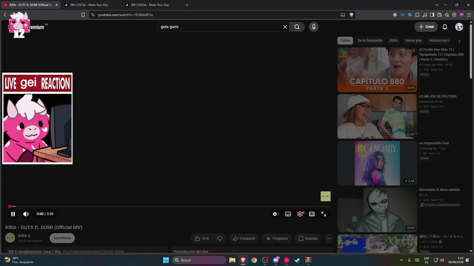Open the system volume tray icon
The height and width of the screenshot is (266, 474).
443,260
